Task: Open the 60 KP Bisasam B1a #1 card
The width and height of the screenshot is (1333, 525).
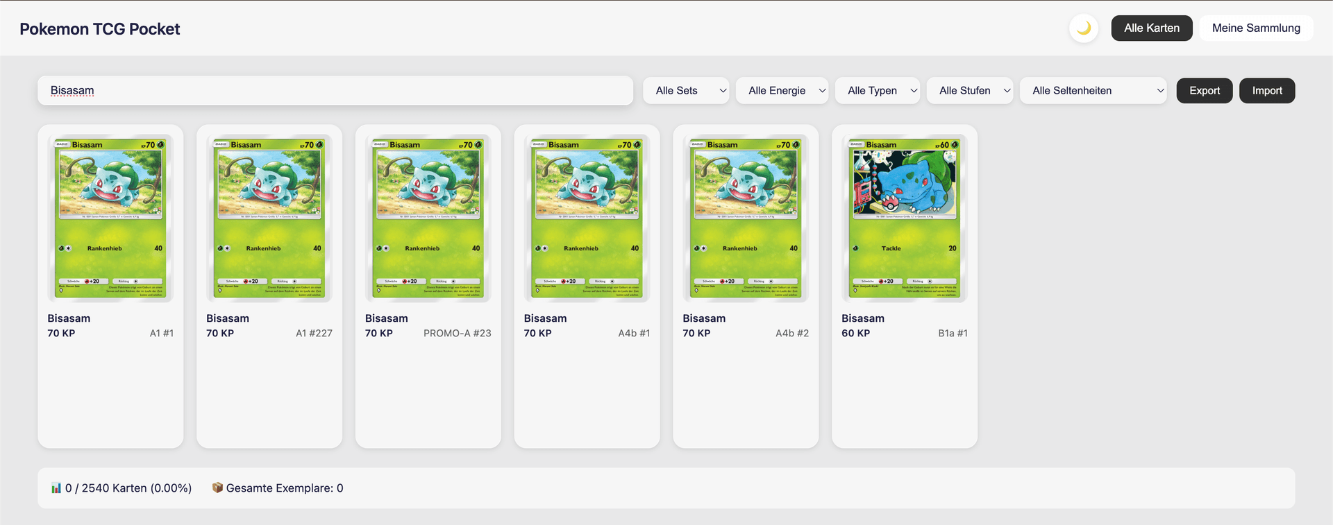Action: tap(904, 218)
